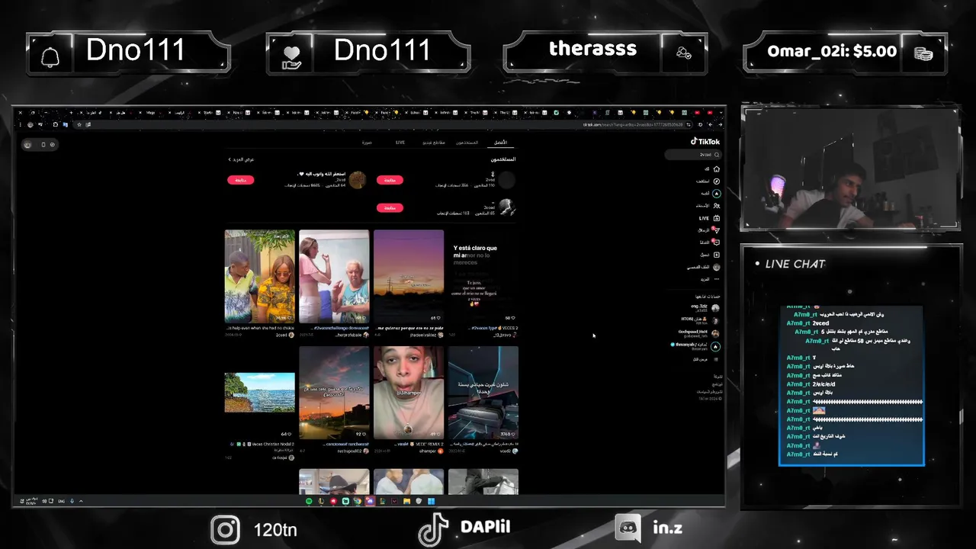Switch to the Users results tab

tap(467, 143)
